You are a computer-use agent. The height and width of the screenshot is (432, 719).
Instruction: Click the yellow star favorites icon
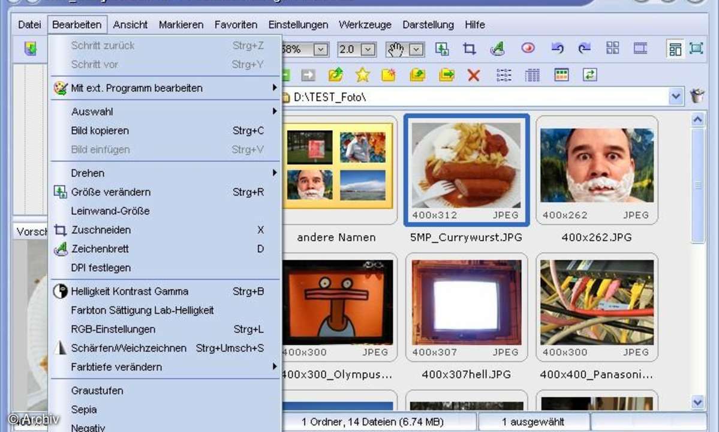point(362,75)
